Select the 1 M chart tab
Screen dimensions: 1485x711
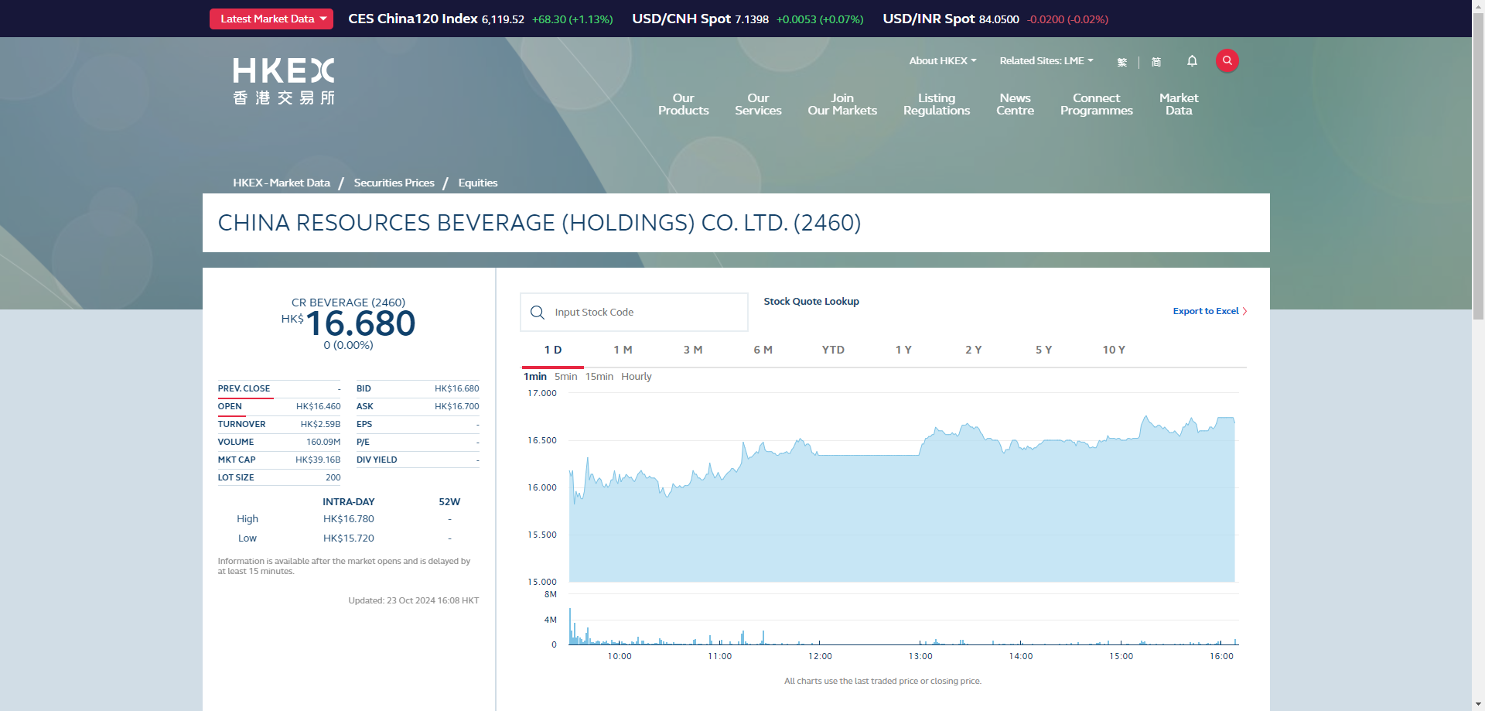click(x=623, y=350)
